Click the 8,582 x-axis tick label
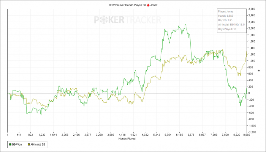This screenshot has width=266, height=152. 247,135
